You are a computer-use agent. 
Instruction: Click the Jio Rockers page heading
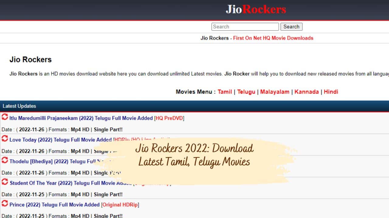(x=30, y=60)
